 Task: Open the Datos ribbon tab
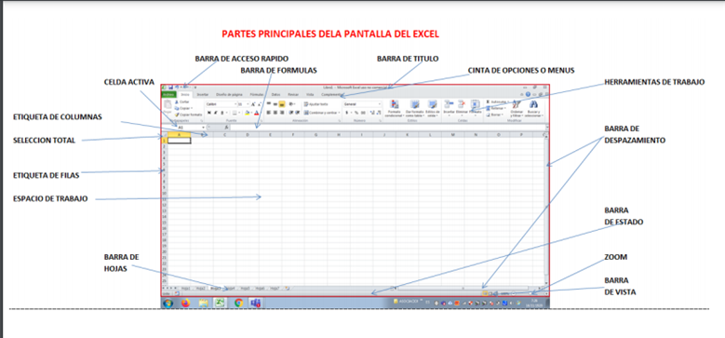(275, 95)
